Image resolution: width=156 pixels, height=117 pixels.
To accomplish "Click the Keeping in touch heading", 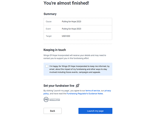I will (55, 50).
